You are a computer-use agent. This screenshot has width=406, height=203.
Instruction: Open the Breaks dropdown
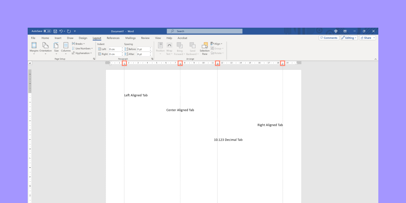[79, 44]
